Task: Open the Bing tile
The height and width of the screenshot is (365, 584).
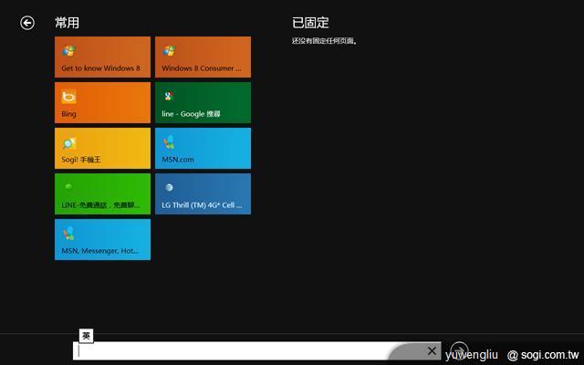Action: 102,102
